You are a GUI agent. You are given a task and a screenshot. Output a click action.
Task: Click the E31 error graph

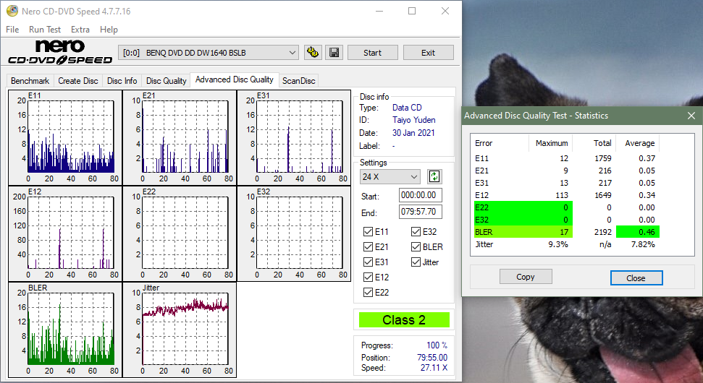[294, 138]
